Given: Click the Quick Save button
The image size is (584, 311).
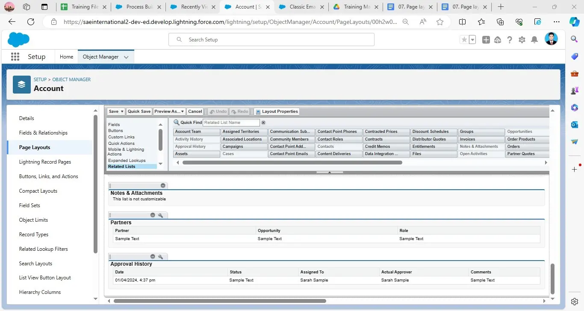Looking at the screenshot, I should click(139, 111).
